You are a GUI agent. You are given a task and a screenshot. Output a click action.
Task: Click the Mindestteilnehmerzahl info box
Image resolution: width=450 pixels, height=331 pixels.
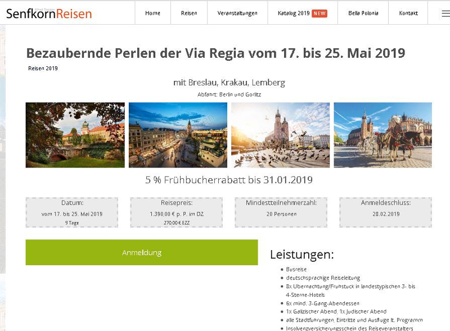[x=281, y=212]
